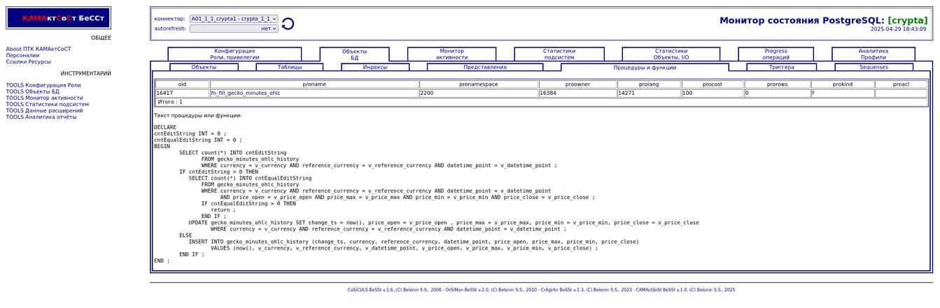
Task: Open About ПТК КАМАктСоСТ link
Action: tap(38, 50)
